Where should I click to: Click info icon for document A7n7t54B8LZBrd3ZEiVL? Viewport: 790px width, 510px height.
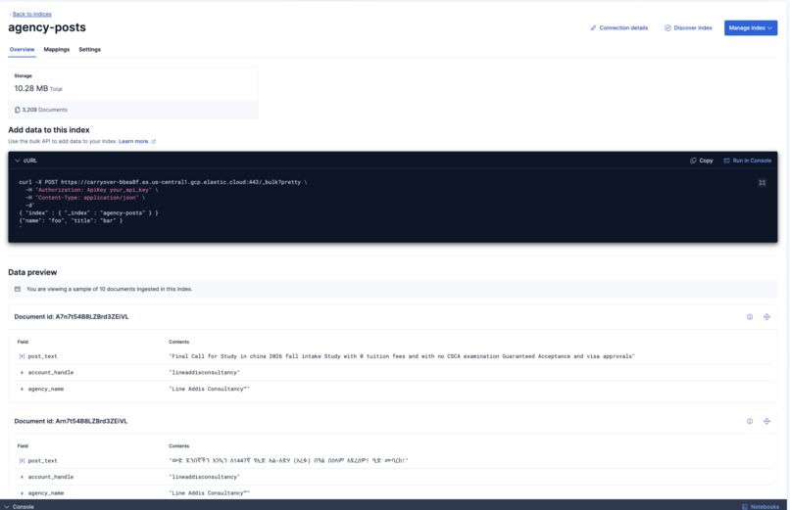(750, 317)
